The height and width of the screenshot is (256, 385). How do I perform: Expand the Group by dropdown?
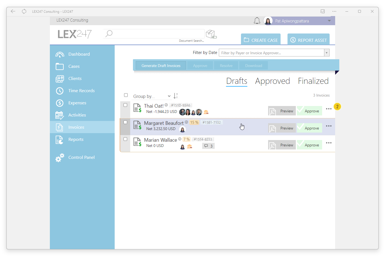point(152,96)
